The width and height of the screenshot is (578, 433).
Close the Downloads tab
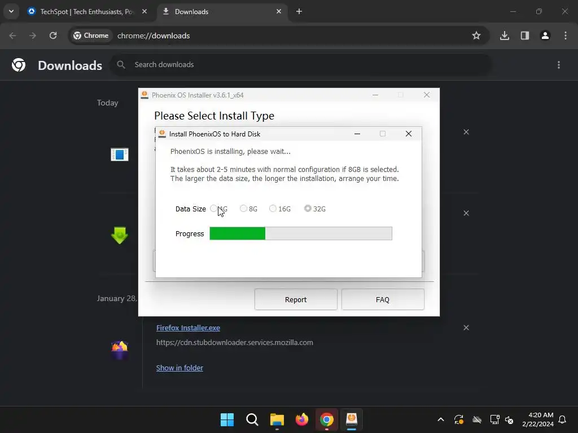point(279,11)
